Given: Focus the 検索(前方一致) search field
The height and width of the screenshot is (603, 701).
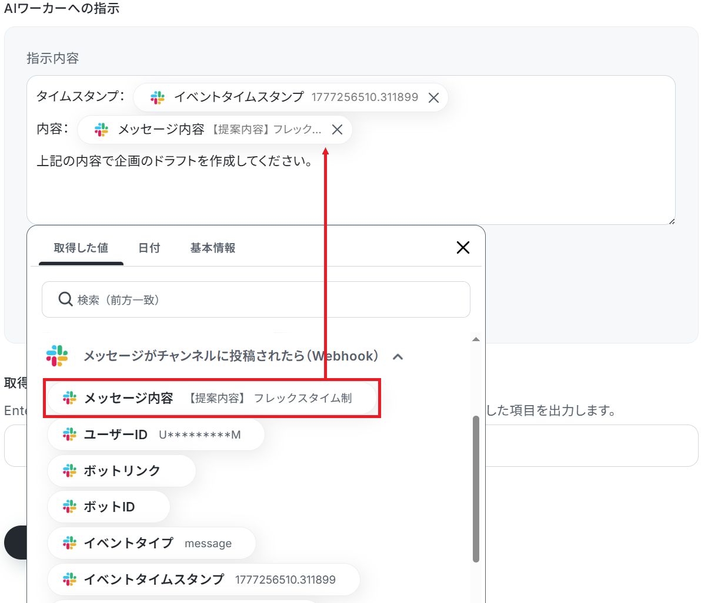Looking at the screenshot, I should 256,299.
